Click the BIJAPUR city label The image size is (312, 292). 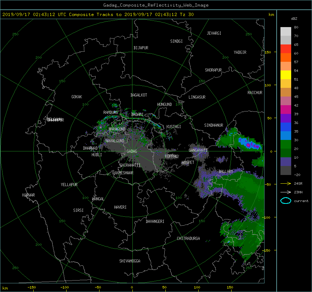coord(141,48)
